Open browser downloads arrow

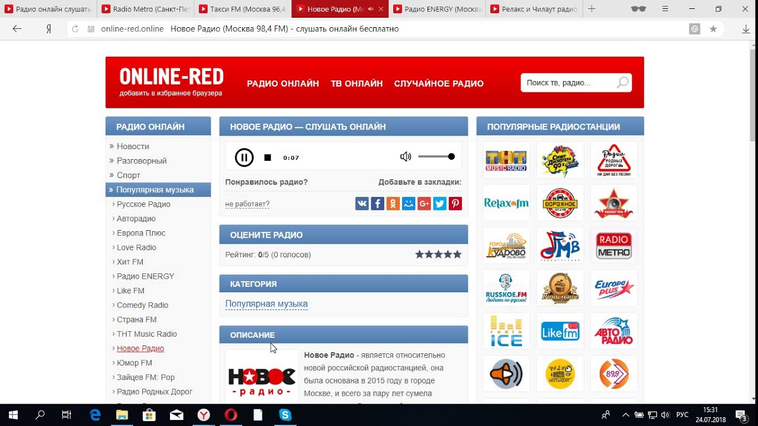[x=746, y=29]
